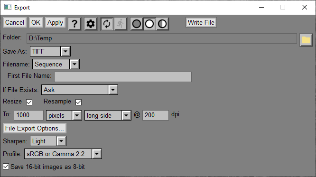Select the half-filled circle background icon

click(x=162, y=24)
